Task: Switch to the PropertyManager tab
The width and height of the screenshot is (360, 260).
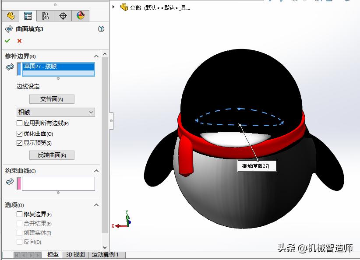Action: click(28, 16)
